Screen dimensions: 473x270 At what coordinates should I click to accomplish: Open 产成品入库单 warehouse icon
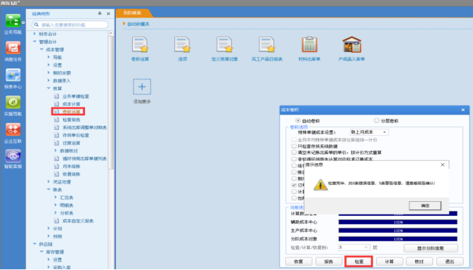[351, 44]
